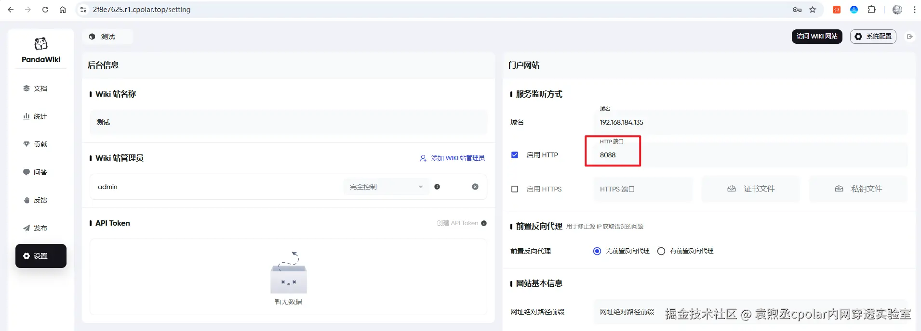Click the HTTPS 端口 input field
This screenshot has height=331, width=921.
pyautogui.click(x=643, y=189)
